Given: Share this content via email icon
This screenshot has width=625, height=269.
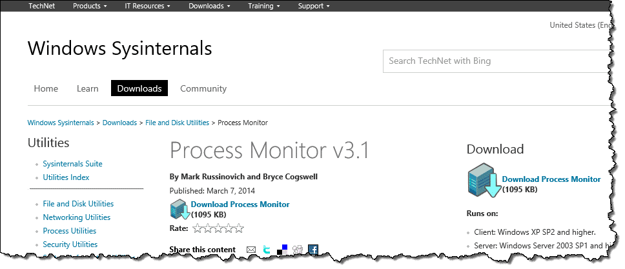Looking at the screenshot, I should [x=251, y=250].
